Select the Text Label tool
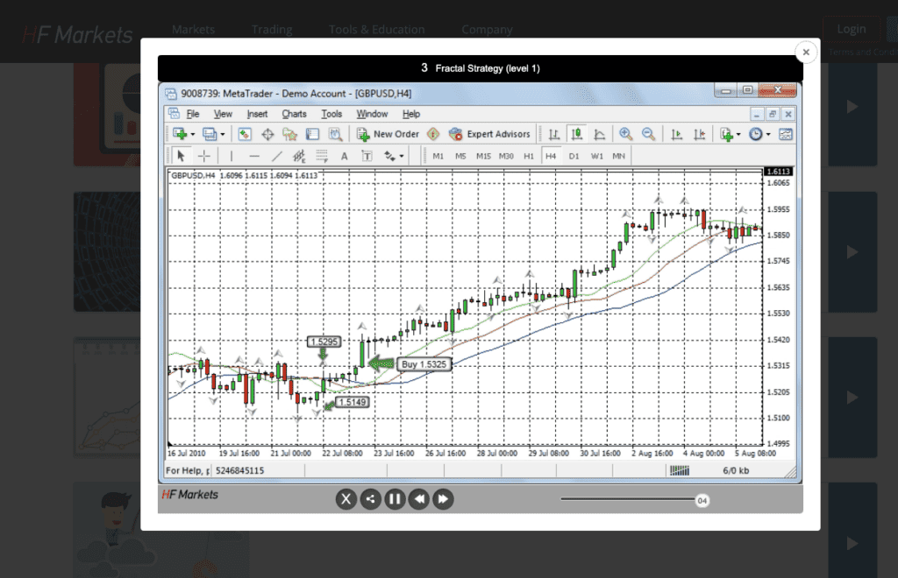The width and height of the screenshot is (898, 578). coord(367,156)
